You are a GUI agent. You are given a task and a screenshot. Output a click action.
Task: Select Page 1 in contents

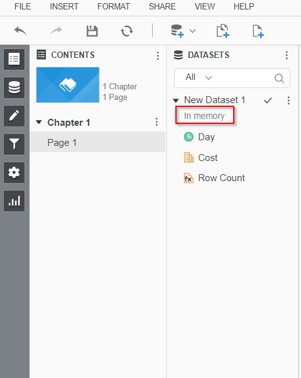pyautogui.click(x=97, y=142)
